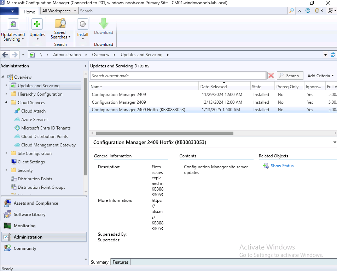Open the Add Criteria dropdown
This screenshot has width=337, height=271.
[320, 76]
